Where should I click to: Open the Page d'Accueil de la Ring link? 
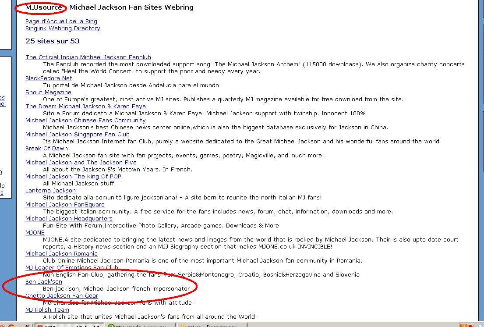tap(61, 21)
